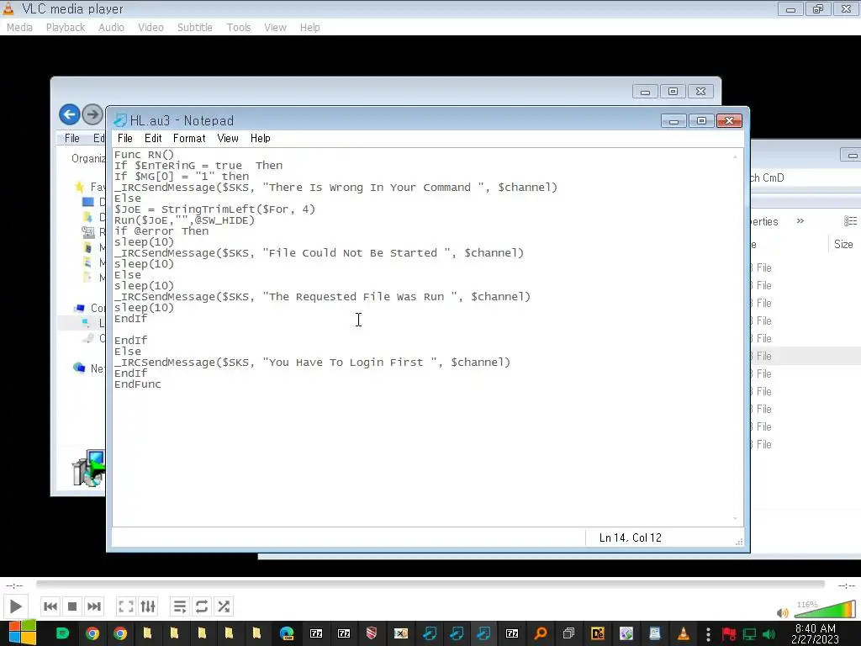Screen dimensions: 861x646
Task: Click the VLC seek progress bar
Action: tap(430, 585)
